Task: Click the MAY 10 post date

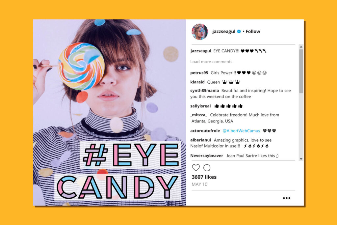Action: 199,184
